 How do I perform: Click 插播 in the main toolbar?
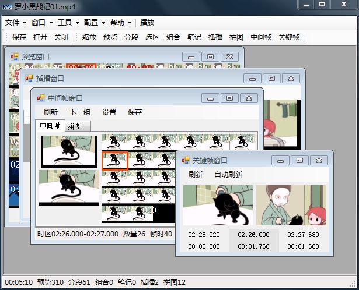215,37
